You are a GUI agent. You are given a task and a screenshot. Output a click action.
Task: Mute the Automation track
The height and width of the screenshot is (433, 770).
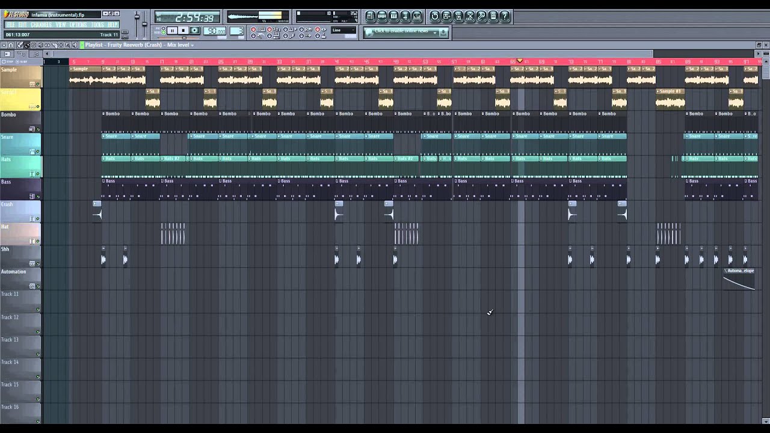click(x=38, y=286)
